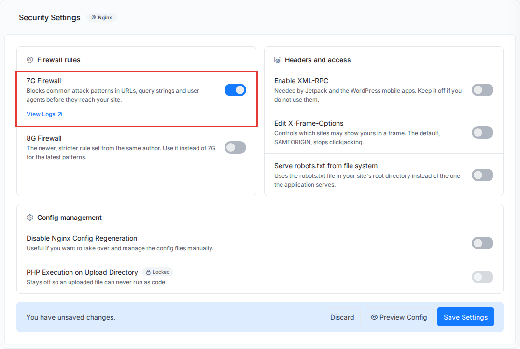Screen dimensions: 520x349
Task: Click the Enable XML-RPC label
Action: [x=301, y=81]
